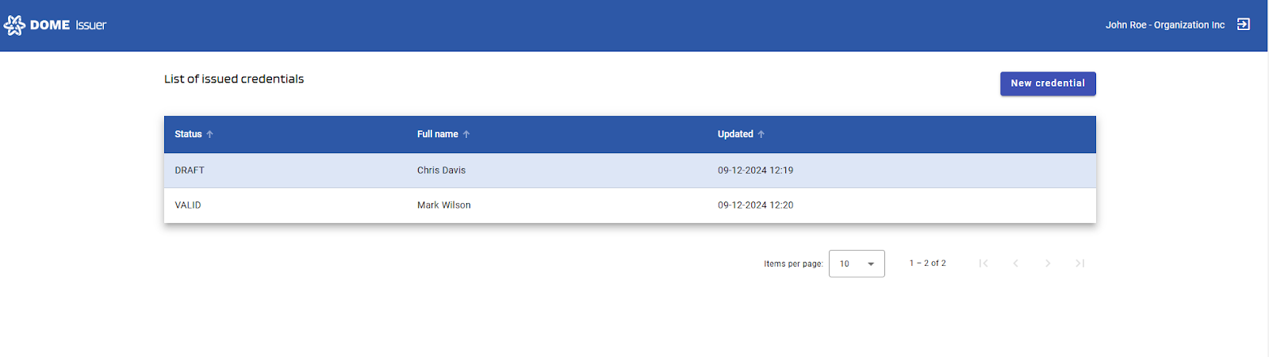Click the dropdown arrow beside 10
1269x357 pixels.
tap(871, 264)
